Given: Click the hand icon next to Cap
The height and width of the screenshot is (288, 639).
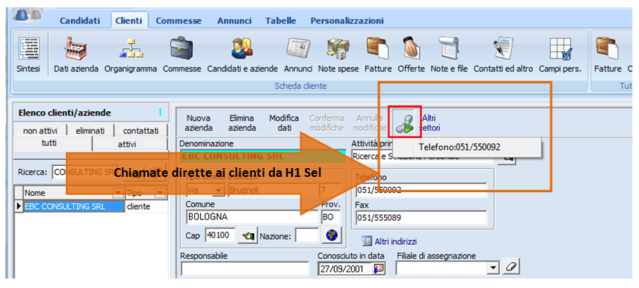Looking at the screenshot, I should click(x=248, y=236).
